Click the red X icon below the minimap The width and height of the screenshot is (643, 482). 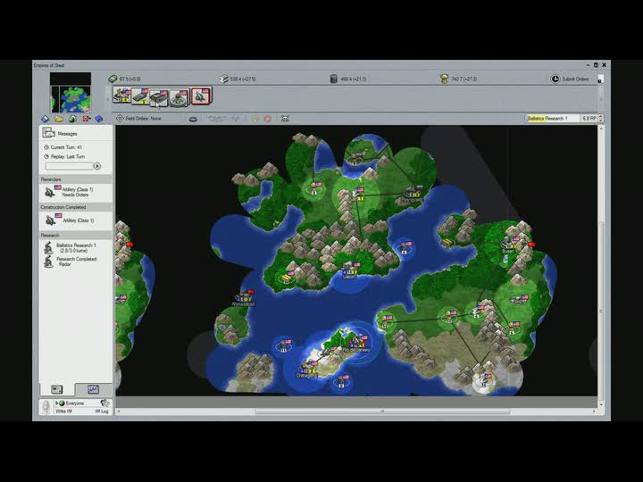pos(86,119)
